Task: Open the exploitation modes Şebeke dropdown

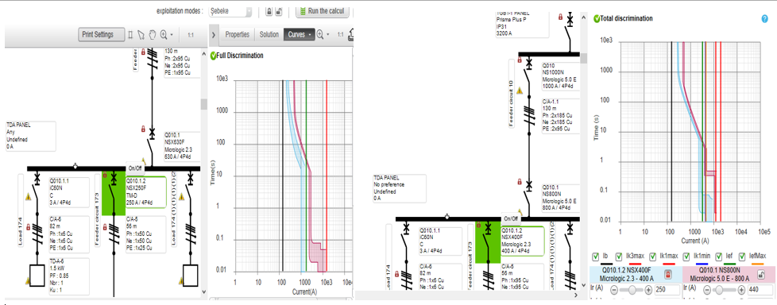Action: (231, 11)
